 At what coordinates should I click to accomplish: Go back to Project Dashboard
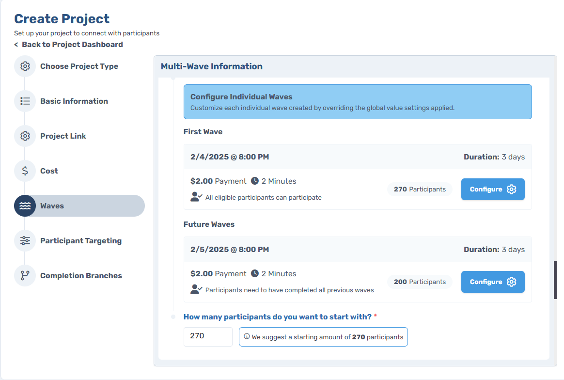coord(72,45)
